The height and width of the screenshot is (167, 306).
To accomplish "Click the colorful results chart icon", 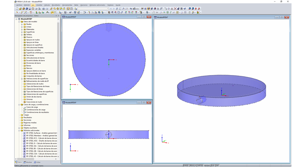I will (198, 12).
